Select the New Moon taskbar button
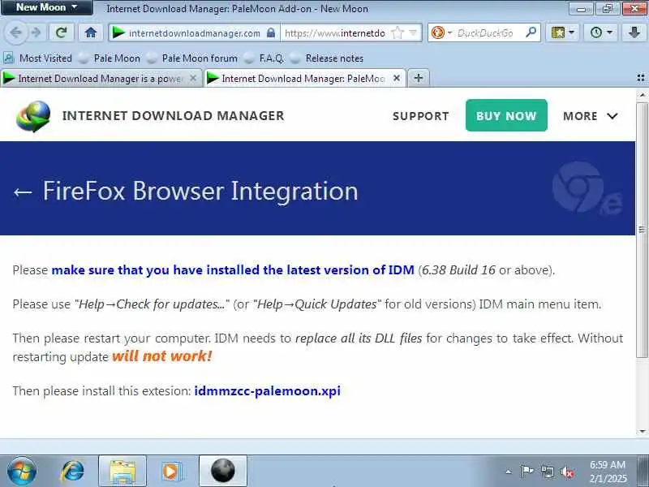The width and height of the screenshot is (649, 487). 223,471
